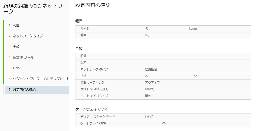Click the scope cloud icon
Screen dimensions: 256x131
click(x=147, y=36)
